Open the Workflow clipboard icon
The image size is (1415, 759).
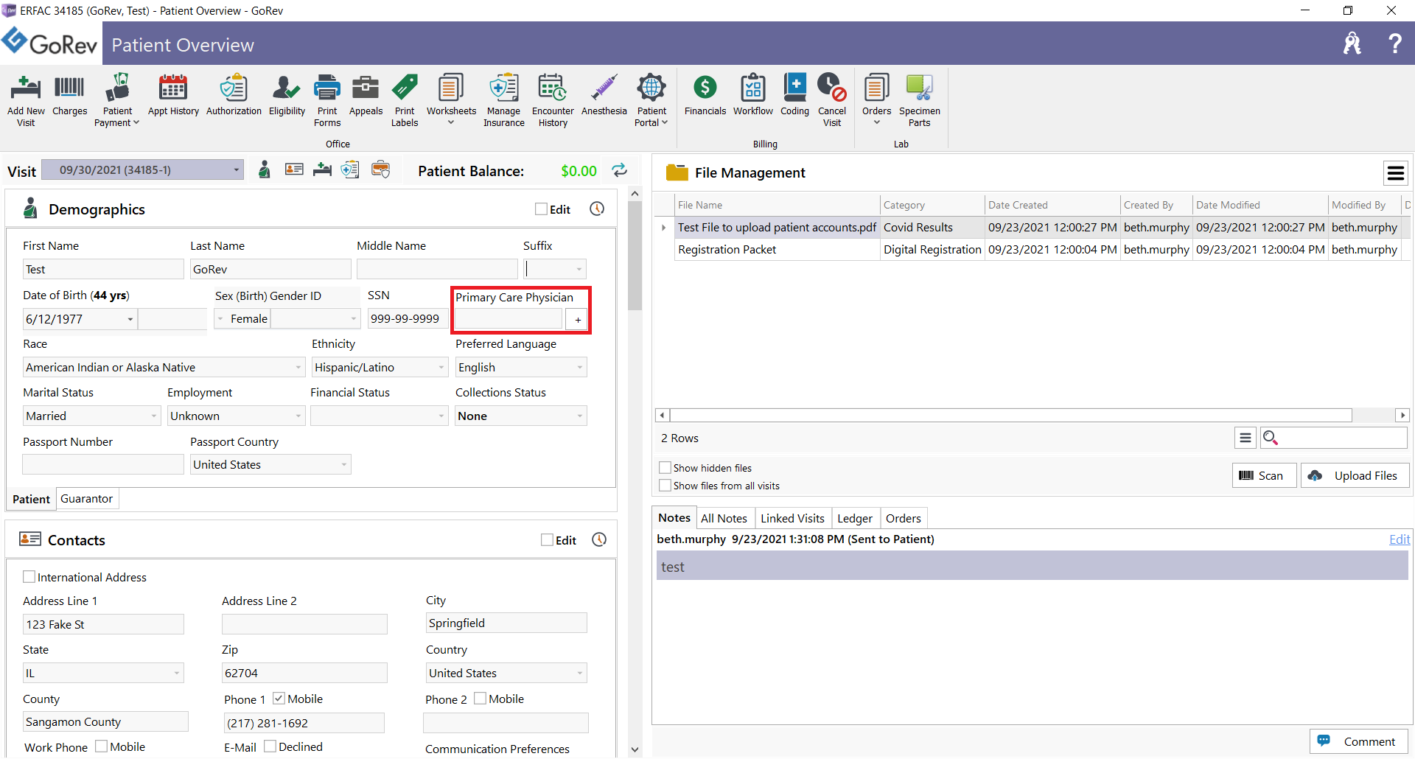click(x=753, y=94)
